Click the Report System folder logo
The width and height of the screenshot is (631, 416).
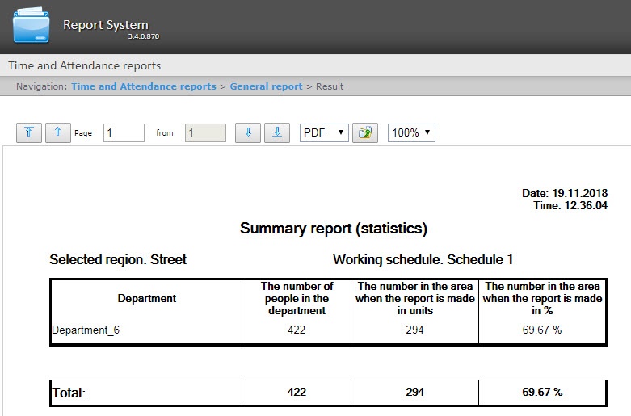coord(32,26)
